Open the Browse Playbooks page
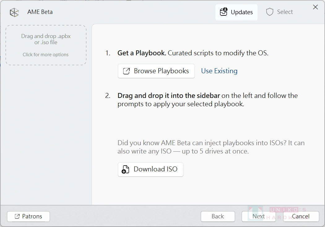Screen dimensions: 325x227 [156, 71]
